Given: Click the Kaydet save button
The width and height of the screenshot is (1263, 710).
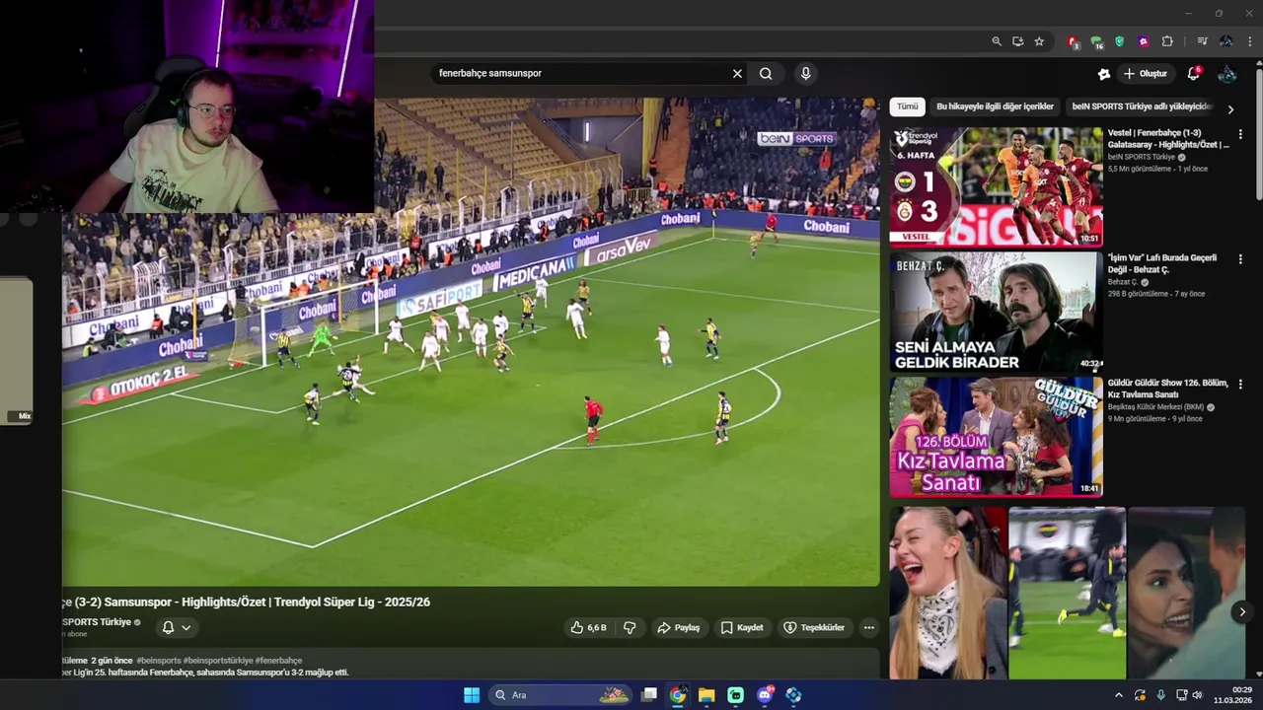Looking at the screenshot, I should tap(742, 627).
